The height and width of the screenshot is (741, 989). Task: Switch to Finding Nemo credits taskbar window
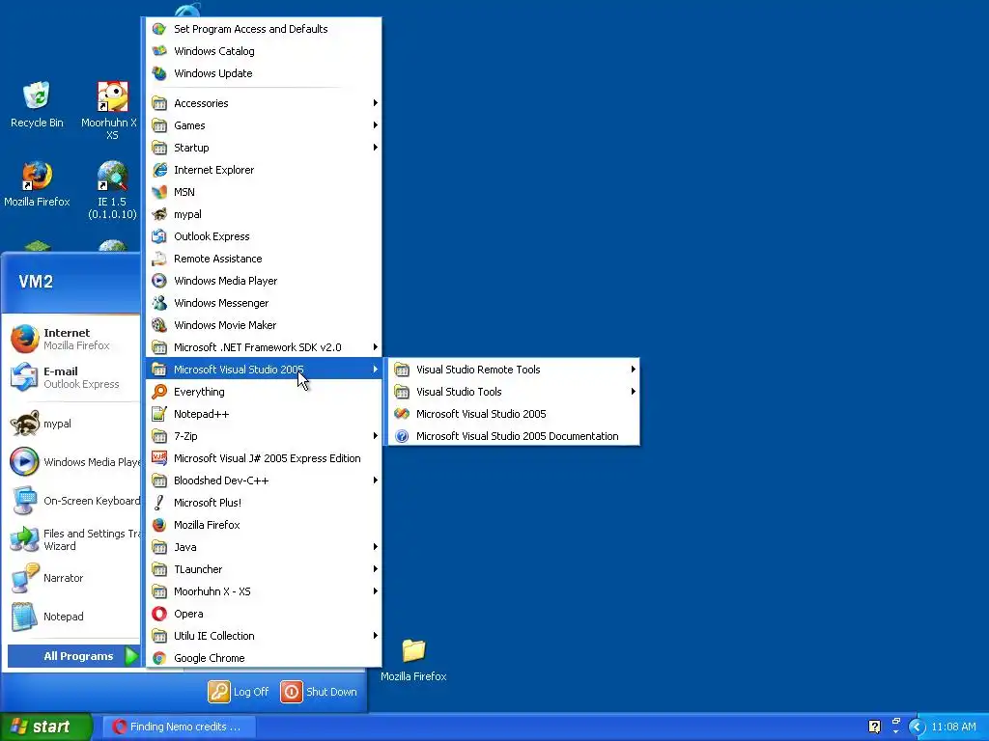179,727
